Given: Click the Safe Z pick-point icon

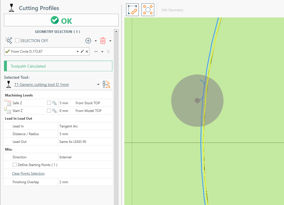Looking at the screenshot, I should coord(54,103).
